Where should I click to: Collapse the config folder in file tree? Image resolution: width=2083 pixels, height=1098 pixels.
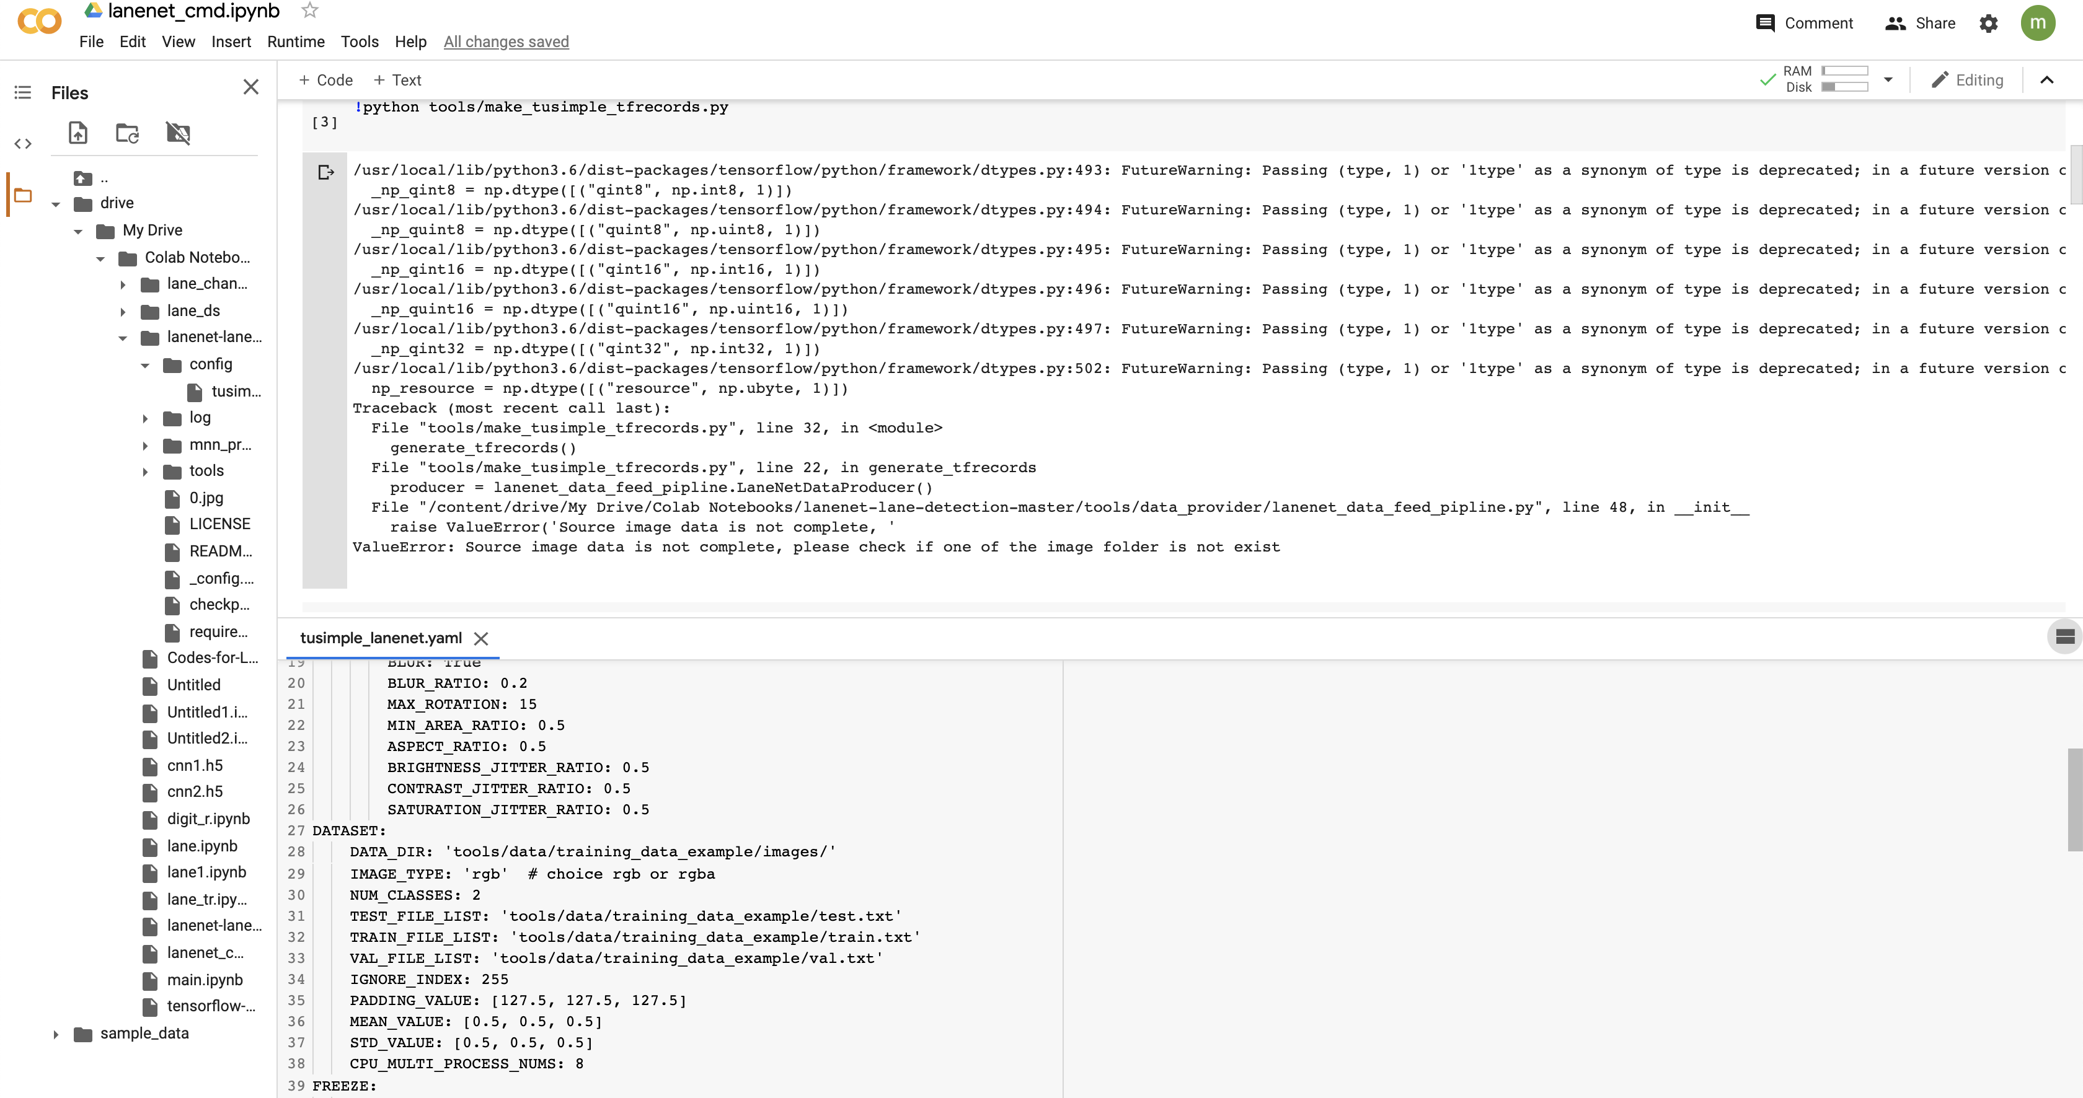click(146, 365)
